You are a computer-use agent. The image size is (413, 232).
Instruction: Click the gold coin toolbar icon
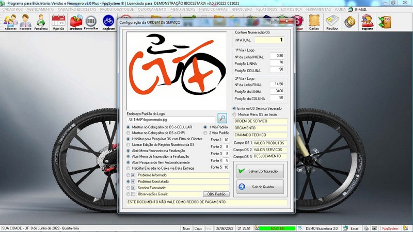pyautogui.click(x=350, y=22)
